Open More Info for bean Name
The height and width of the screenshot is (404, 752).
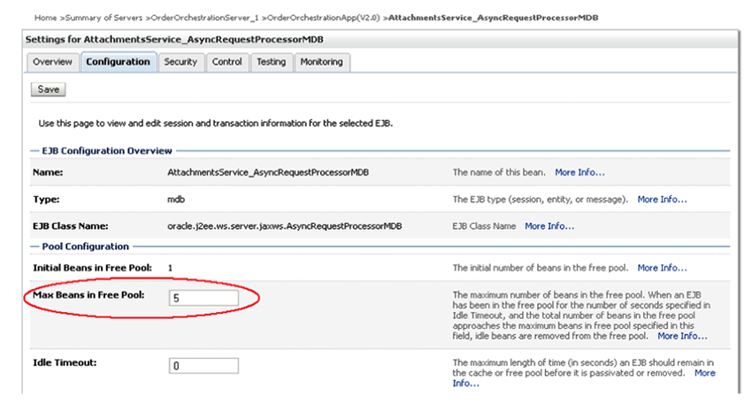[x=579, y=172]
